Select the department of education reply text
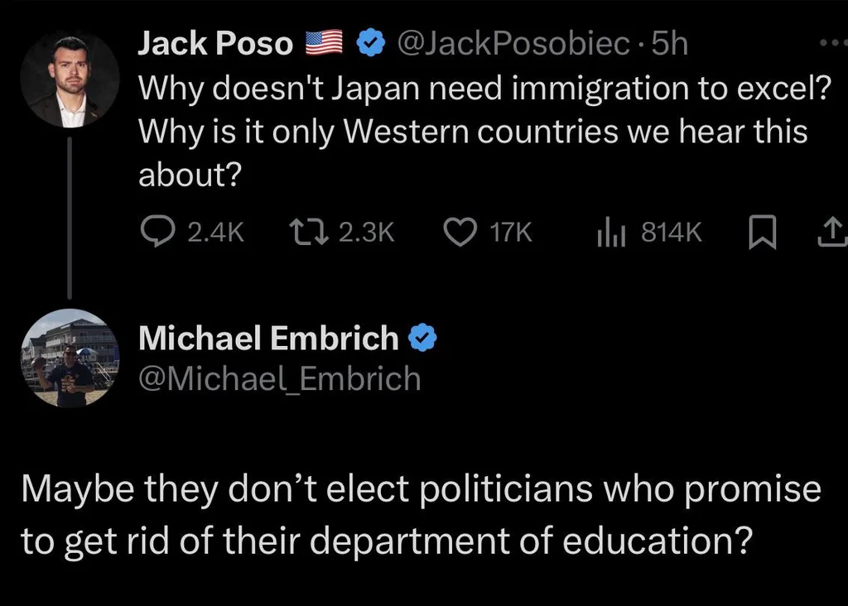 (x=422, y=515)
